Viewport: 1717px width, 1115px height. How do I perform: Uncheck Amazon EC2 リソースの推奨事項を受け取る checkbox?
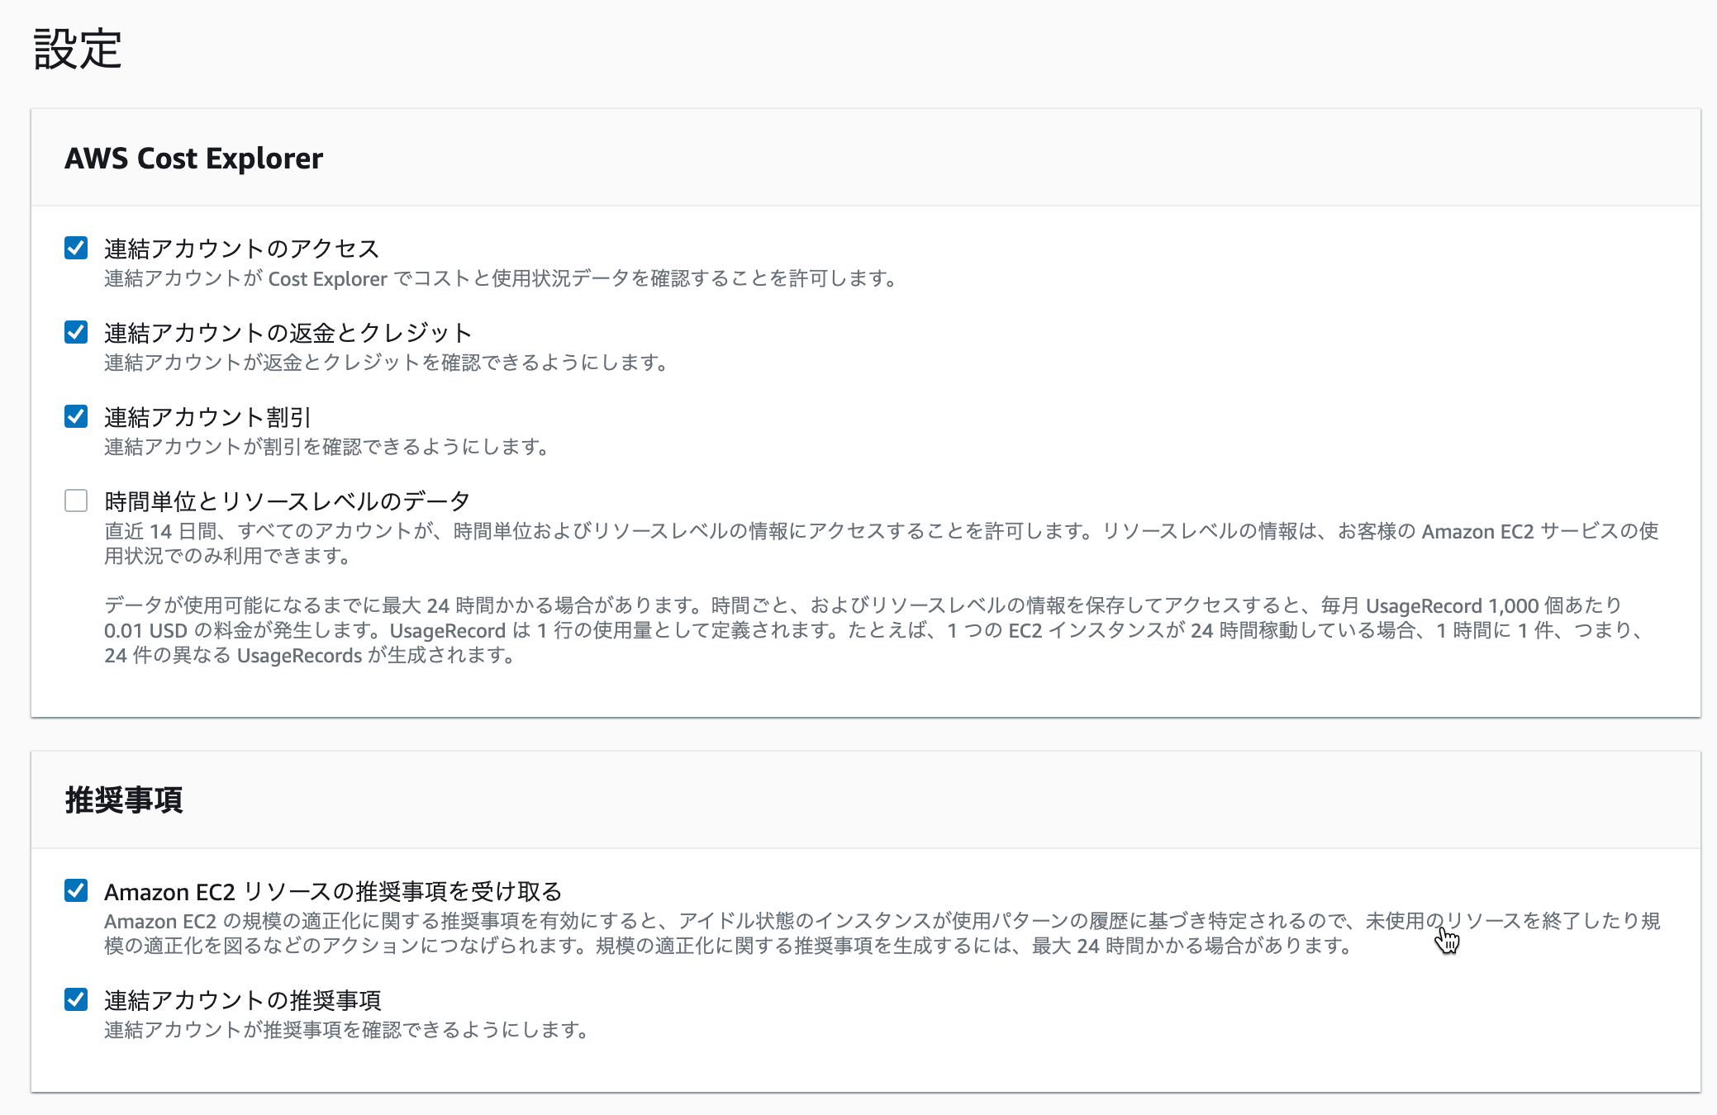tap(76, 890)
